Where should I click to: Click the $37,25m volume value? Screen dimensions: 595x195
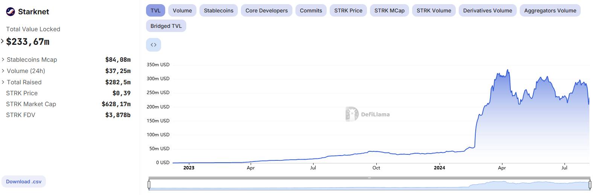(x=118, y=71)
